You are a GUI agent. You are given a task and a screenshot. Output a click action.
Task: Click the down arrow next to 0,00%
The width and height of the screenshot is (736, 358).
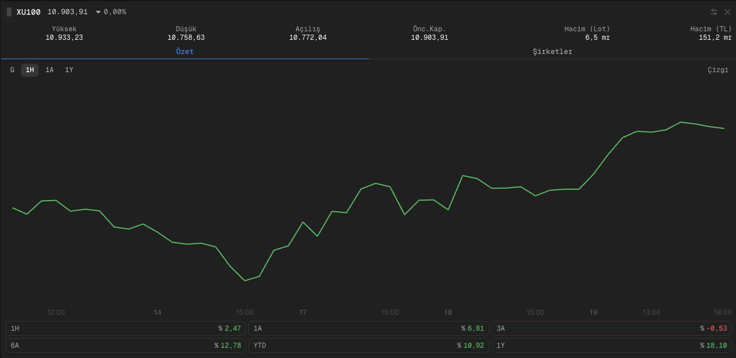click(x=98, y=12)
